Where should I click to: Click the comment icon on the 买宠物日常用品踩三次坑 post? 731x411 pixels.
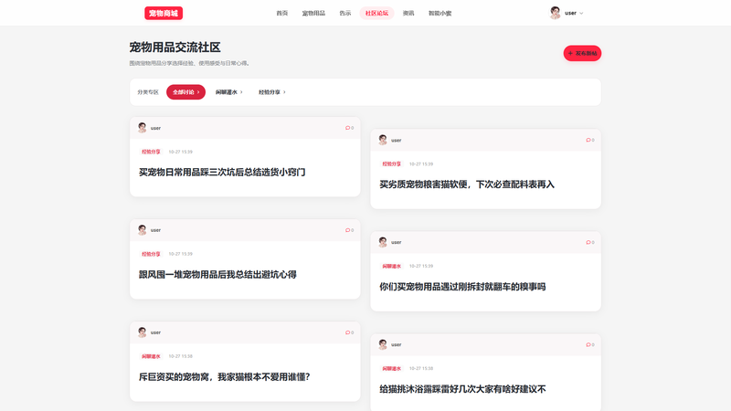click(349, 128)
